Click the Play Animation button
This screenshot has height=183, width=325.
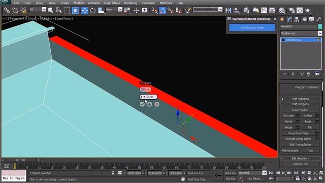tap(283, 173)
